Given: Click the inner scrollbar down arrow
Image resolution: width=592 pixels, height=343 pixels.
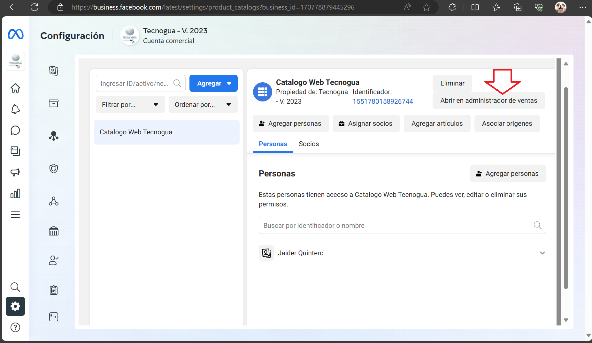Looking at the screenshot, I should [x=566, y=320].
